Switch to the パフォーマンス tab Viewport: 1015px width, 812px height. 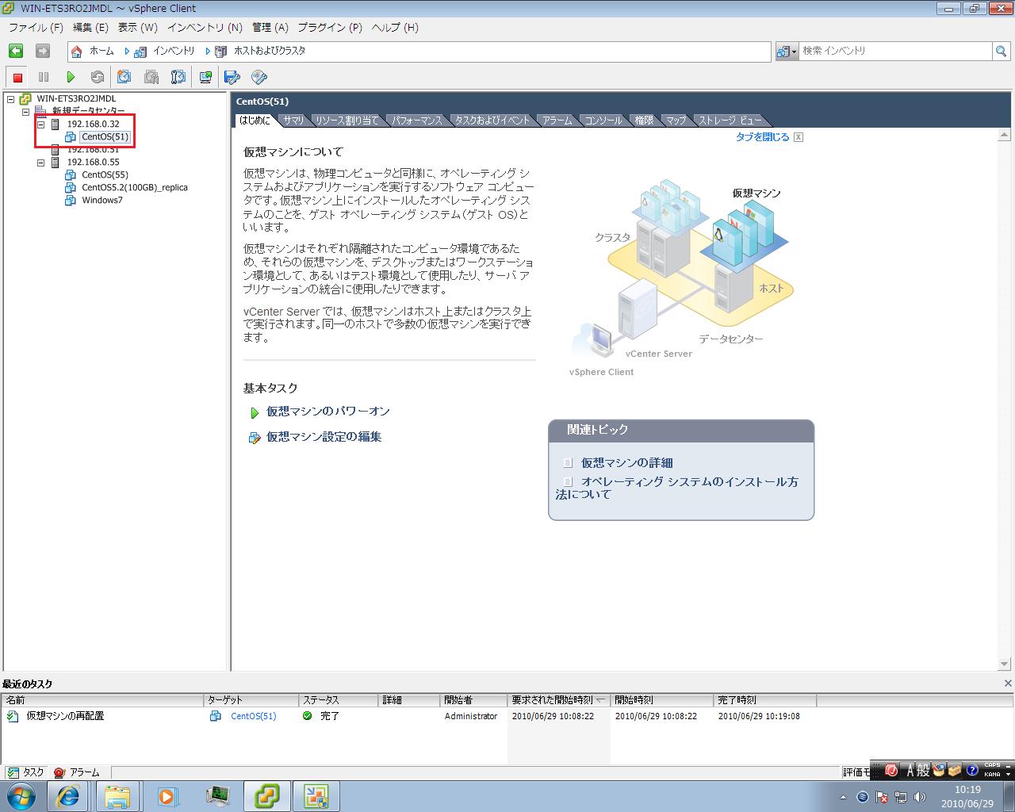(x=417, y=121)
